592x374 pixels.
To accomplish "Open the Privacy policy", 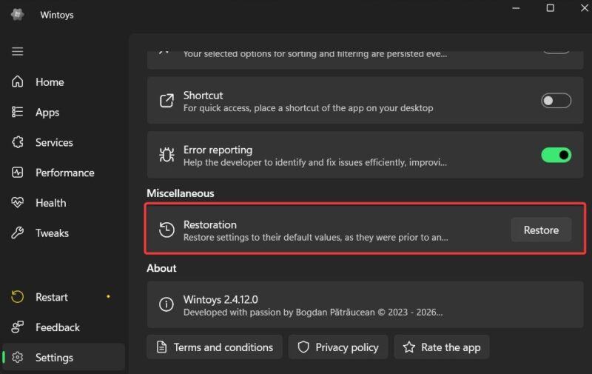I will click(x=338, y=347).
